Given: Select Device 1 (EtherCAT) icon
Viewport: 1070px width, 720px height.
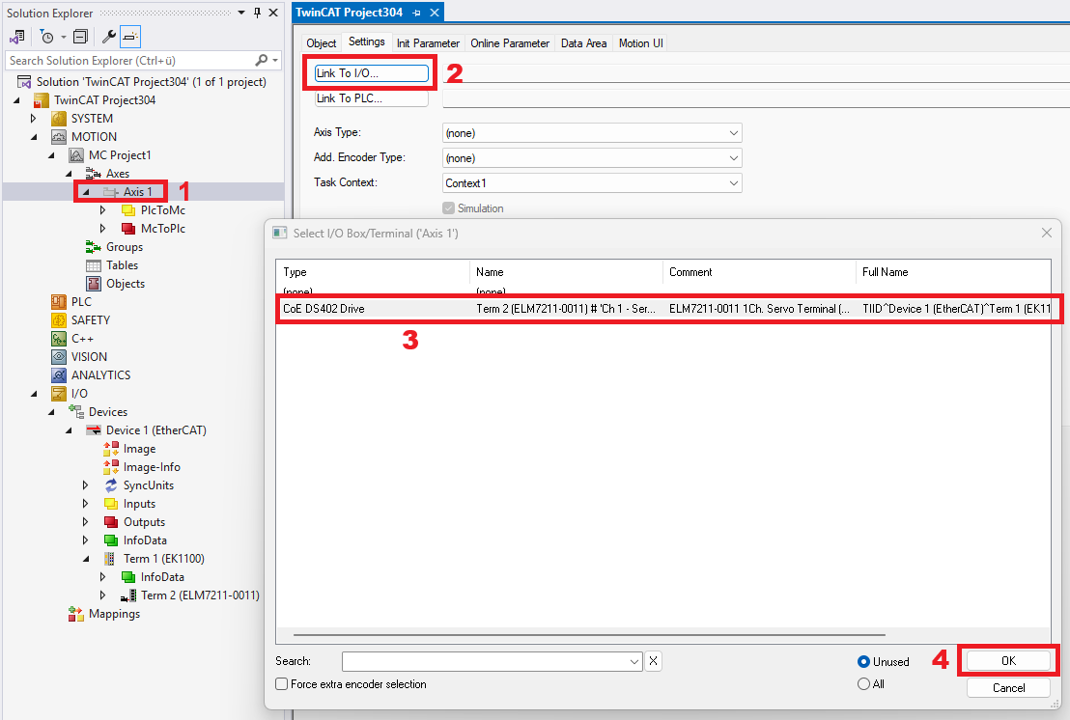Looking at the screenshot, I should [94, 430].
